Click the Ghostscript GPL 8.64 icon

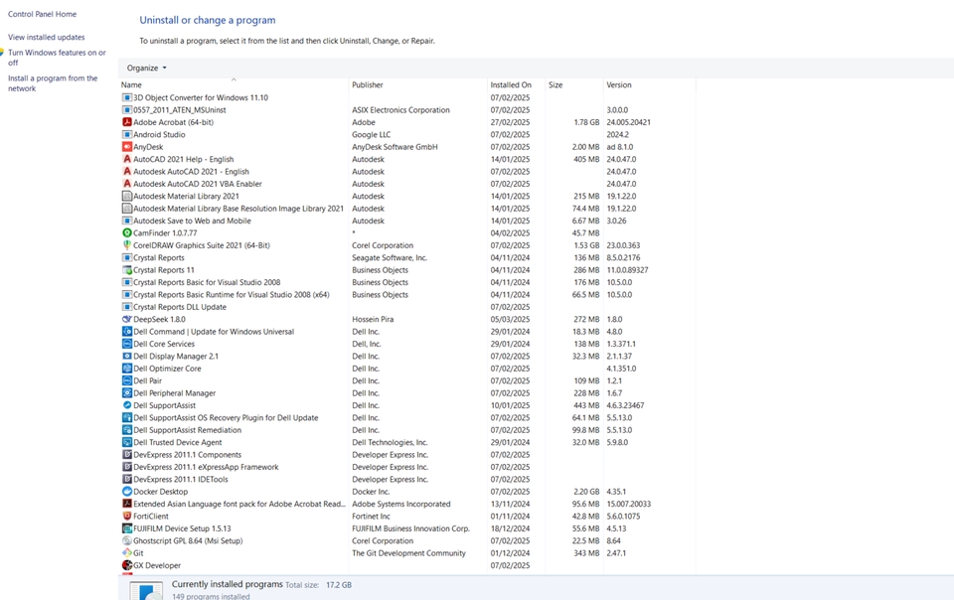tap(127, 540)
